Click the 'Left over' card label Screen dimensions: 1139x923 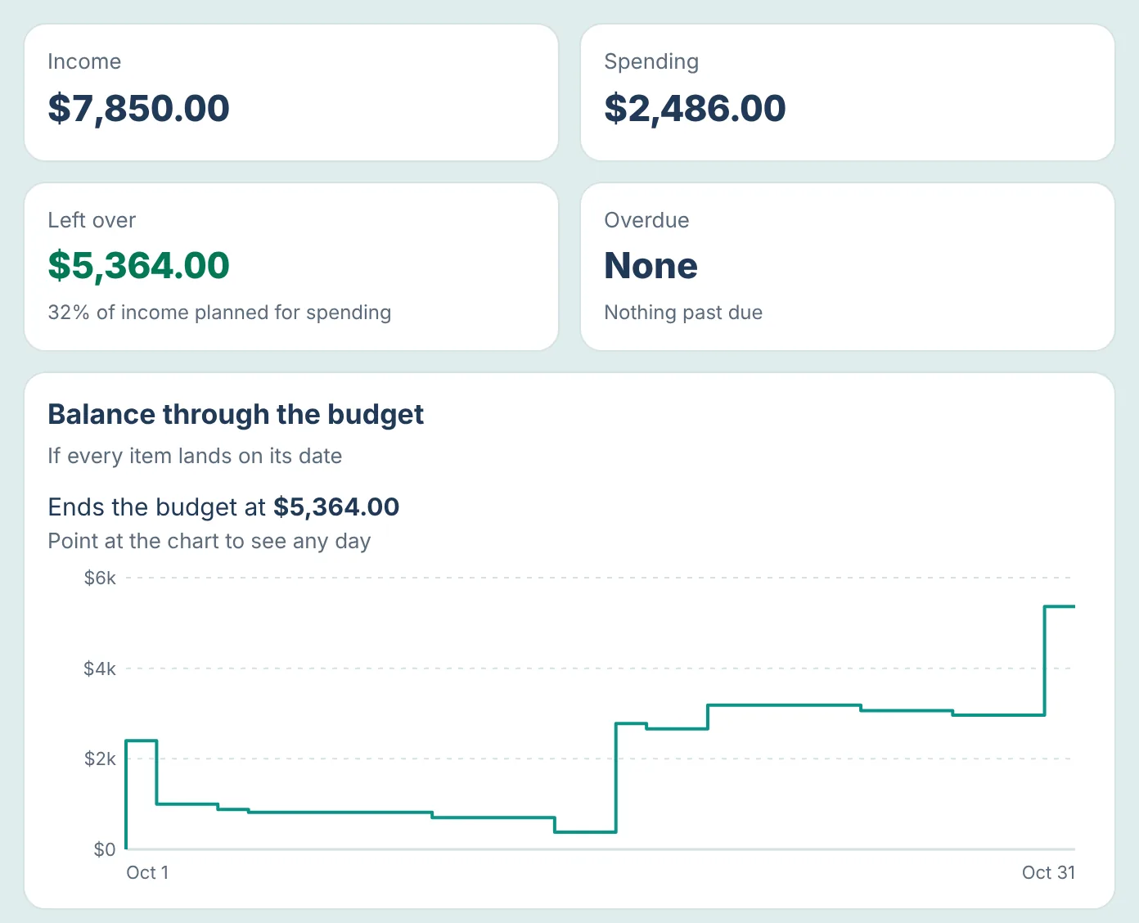point(92,220)
